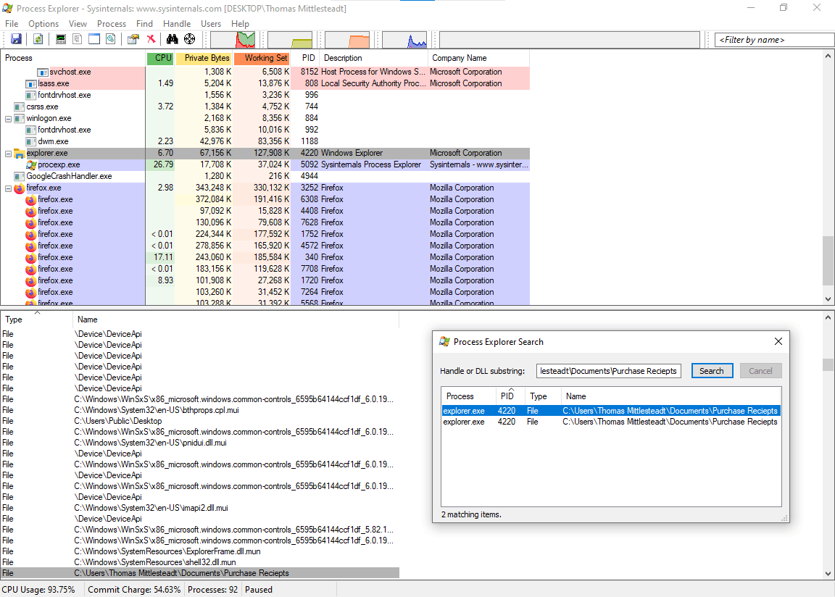835x597 pixels.
Task: Select the highlighted first explorer.exe search result
Action: coord(611,411)
